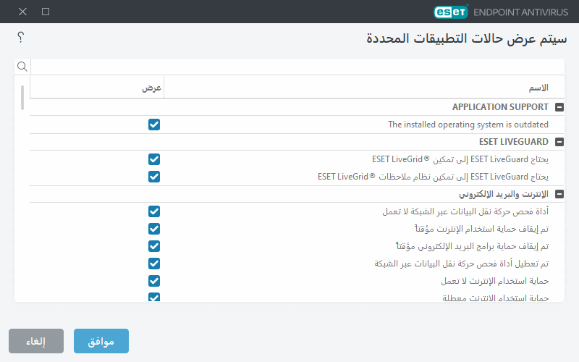Select row 'حماية استخدام الإنترنت لا تعمل'
The image size is (579, 362).
[x=297, y=281]
